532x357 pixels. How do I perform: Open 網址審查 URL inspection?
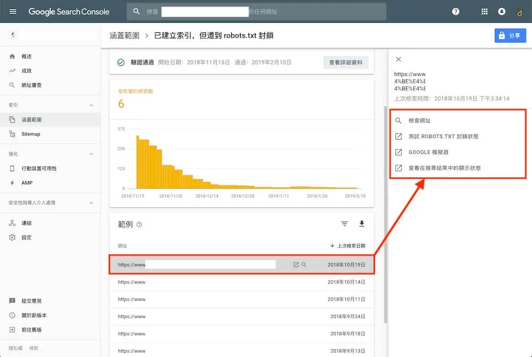coord(50,85)
